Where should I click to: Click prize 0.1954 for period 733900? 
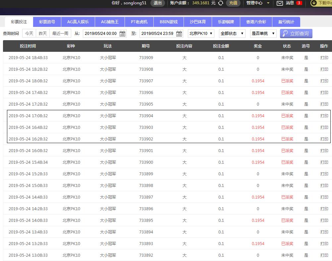point(258,162)
